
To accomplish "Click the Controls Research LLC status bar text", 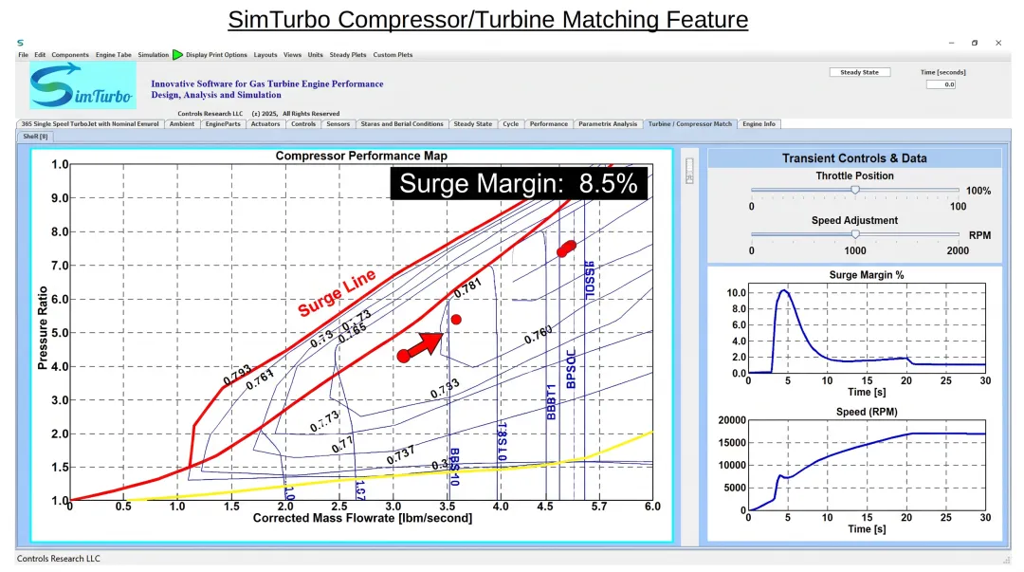I will pos(59,559).
